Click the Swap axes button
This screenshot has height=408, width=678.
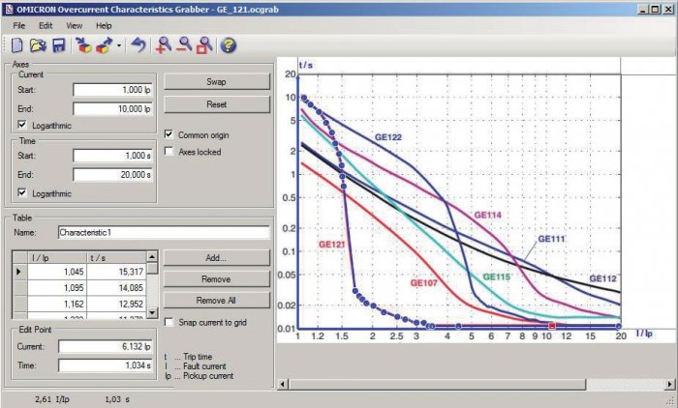click(x=217, y=81)
